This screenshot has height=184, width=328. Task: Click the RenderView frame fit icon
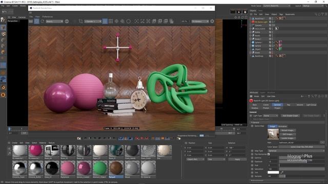[137, 21]
